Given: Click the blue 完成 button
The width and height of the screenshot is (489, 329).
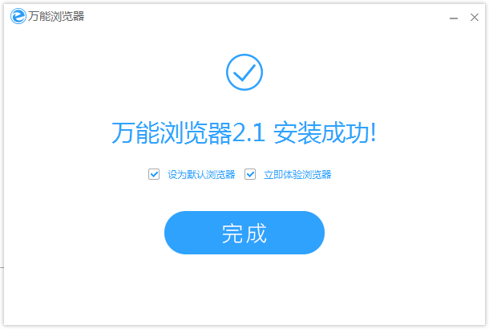Looking at the screenshot, I should [x=244, y=233].
